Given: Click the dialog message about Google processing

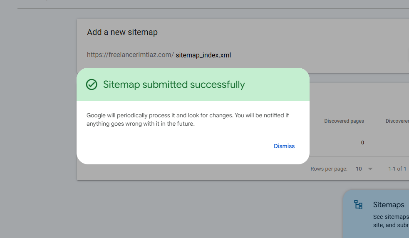Looking at the screenshot, I should click(187, 119).
